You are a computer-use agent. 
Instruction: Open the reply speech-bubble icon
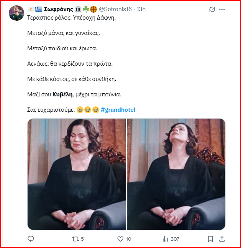(31, 239)
